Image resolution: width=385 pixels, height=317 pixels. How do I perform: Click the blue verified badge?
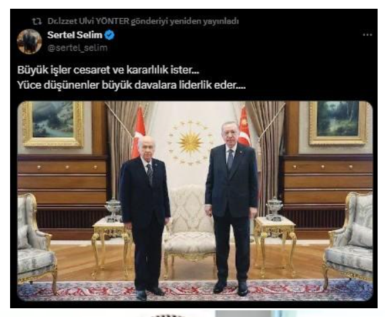point(110,35)
